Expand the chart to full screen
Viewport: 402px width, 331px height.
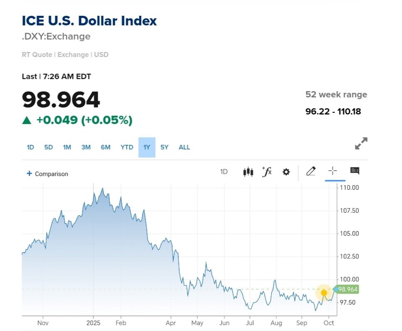point(361,143)
